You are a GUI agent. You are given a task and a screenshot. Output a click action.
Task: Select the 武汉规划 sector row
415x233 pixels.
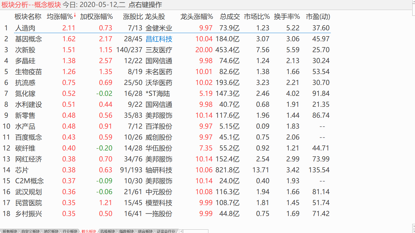point(166,192)
